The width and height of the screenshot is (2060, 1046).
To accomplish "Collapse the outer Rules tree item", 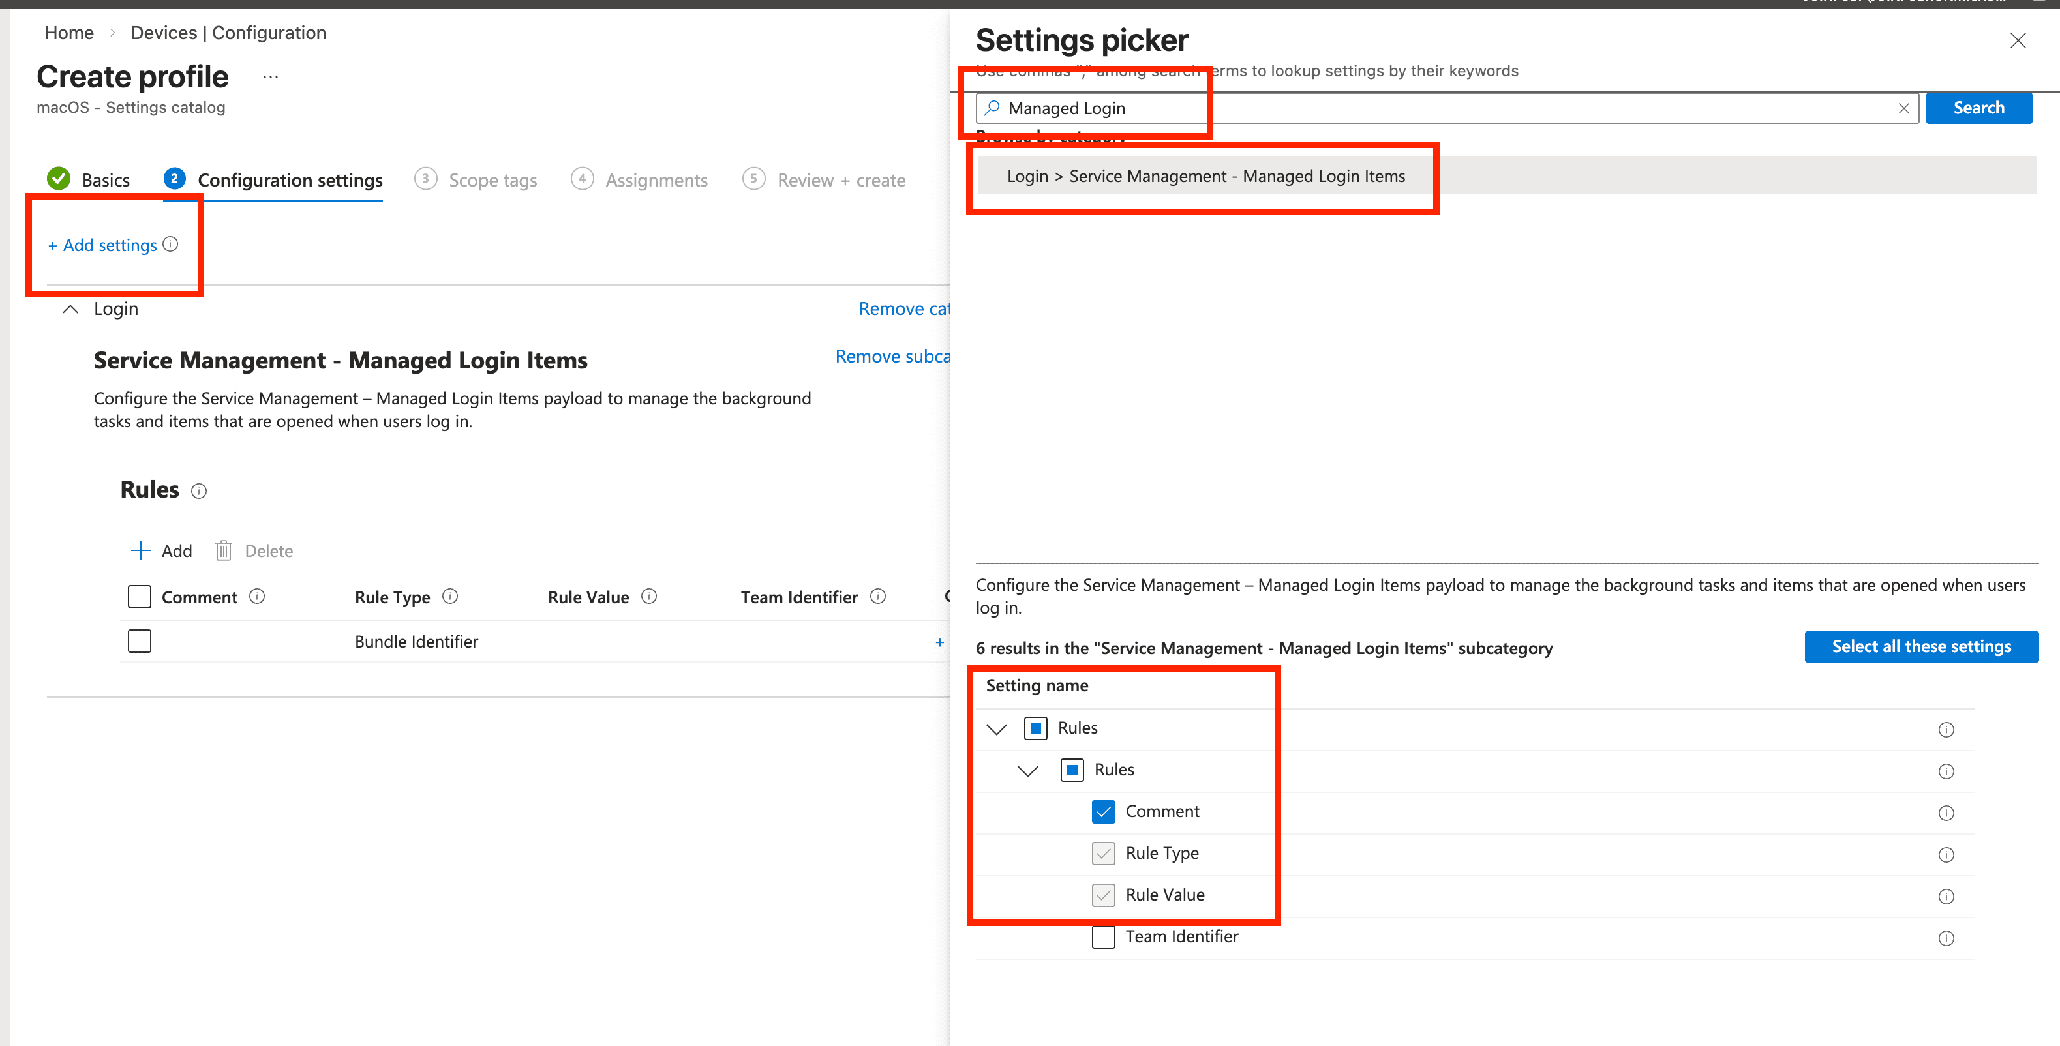I will tap(997, 728).
